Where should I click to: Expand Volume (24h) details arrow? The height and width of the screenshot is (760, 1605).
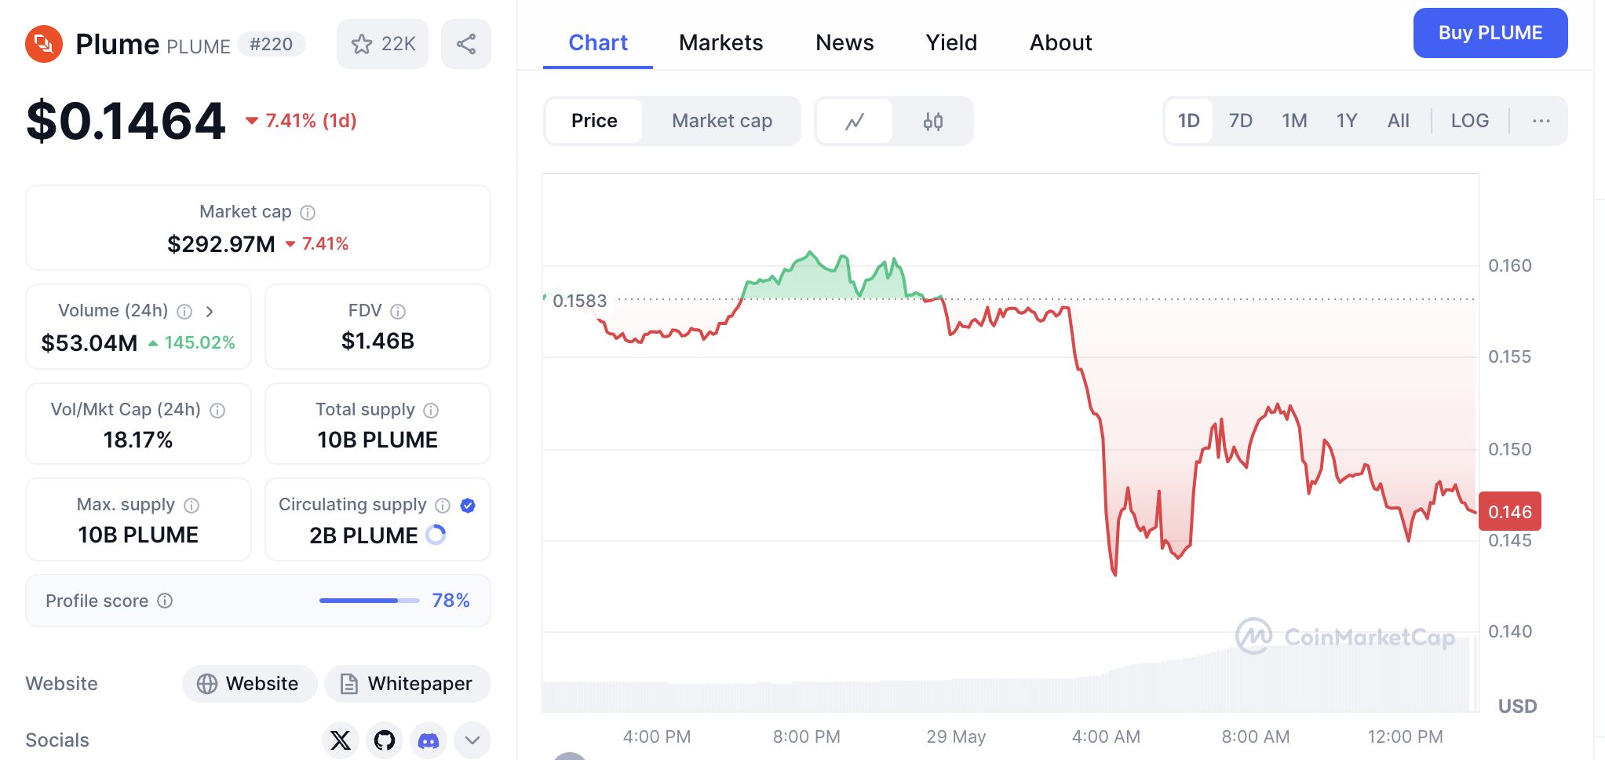point(210,312)
